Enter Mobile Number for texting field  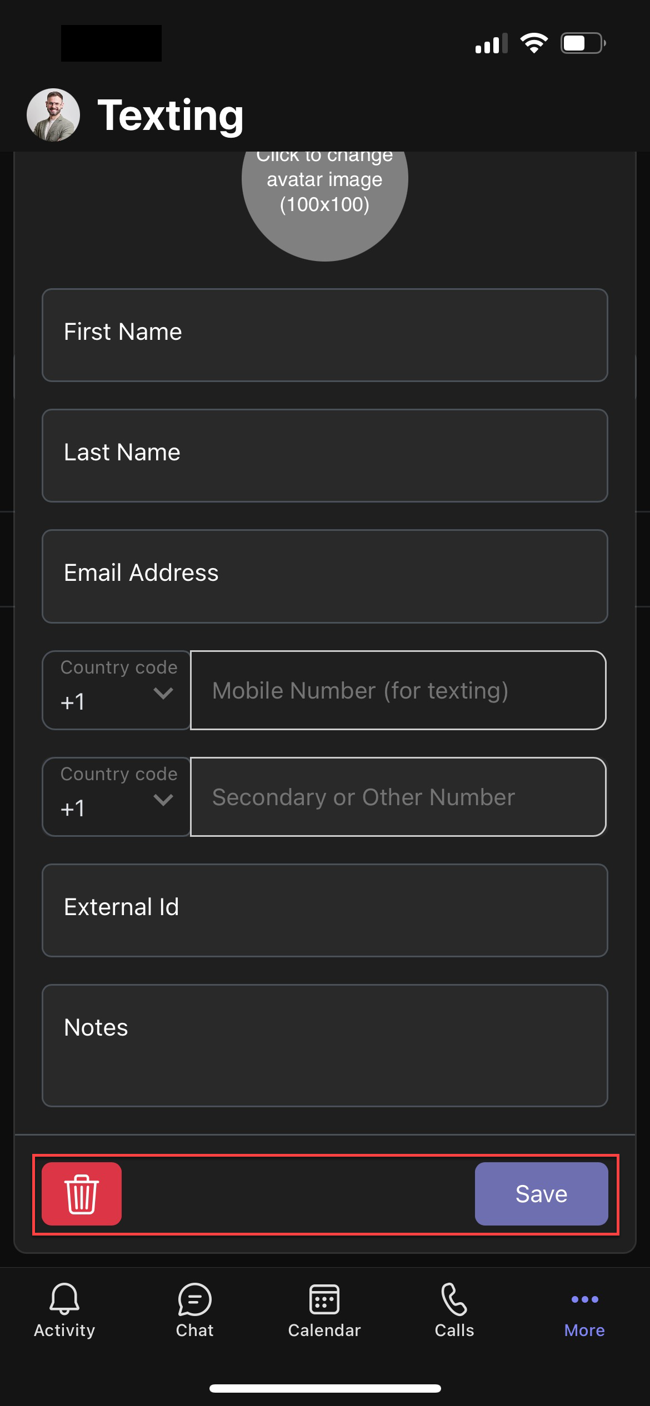(398, 690)
